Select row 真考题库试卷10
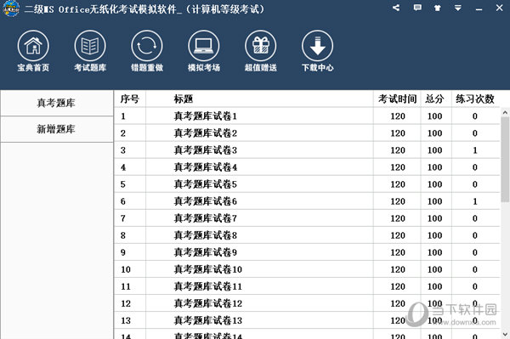This screenshot has width=510, height=339. click(307, 269)
